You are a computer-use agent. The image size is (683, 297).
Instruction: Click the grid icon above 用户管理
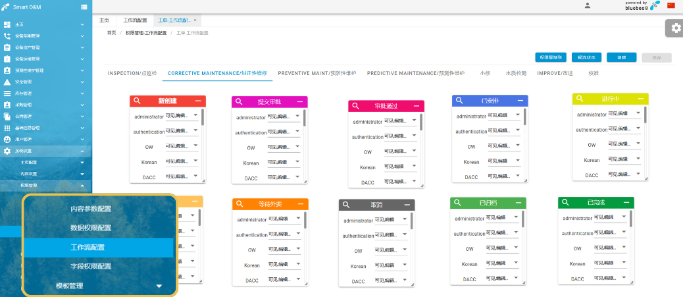click(x=7, y=128)
